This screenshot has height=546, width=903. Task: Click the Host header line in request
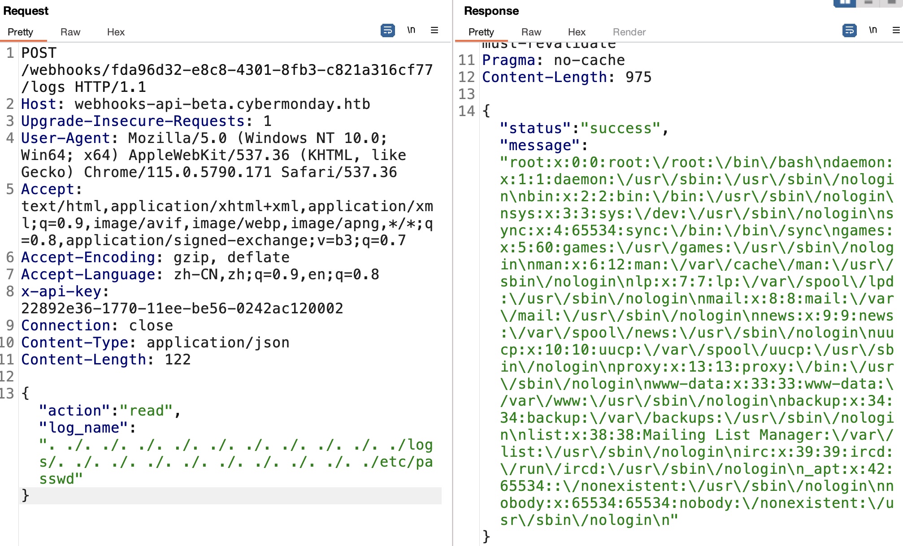(x=195, y=104)
